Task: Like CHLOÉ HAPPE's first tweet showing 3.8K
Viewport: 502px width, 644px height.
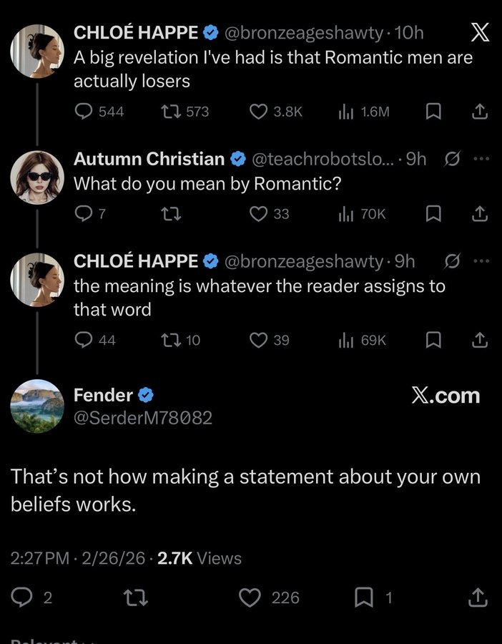Action: 259,112
